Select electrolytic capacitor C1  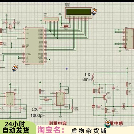pyautogui.click(x=94, y=107)
